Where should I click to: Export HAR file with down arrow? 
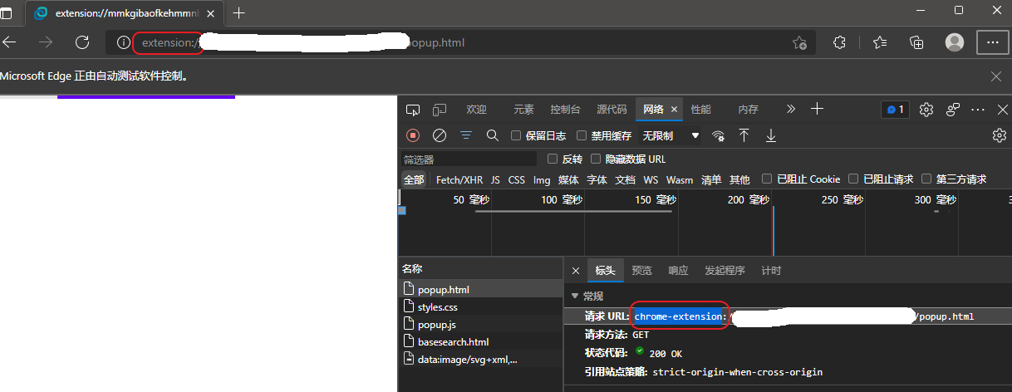tap(771, 135)
